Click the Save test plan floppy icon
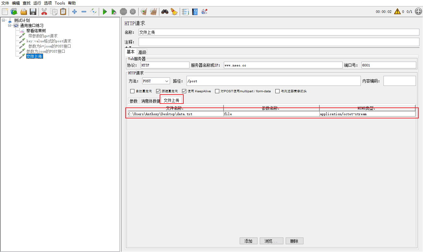 pyautogui.click(x=33, y=12)
